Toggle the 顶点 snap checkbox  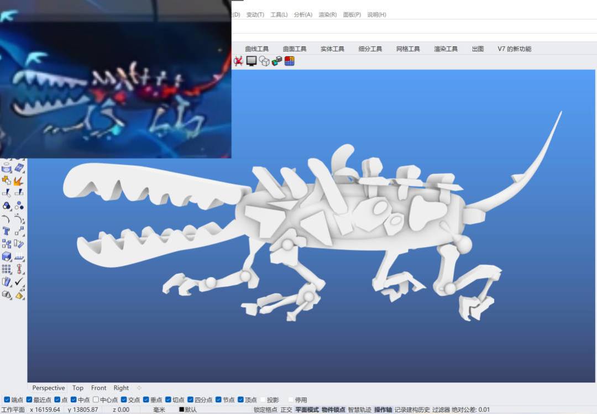pyautogui.click(x=240, y=400)
